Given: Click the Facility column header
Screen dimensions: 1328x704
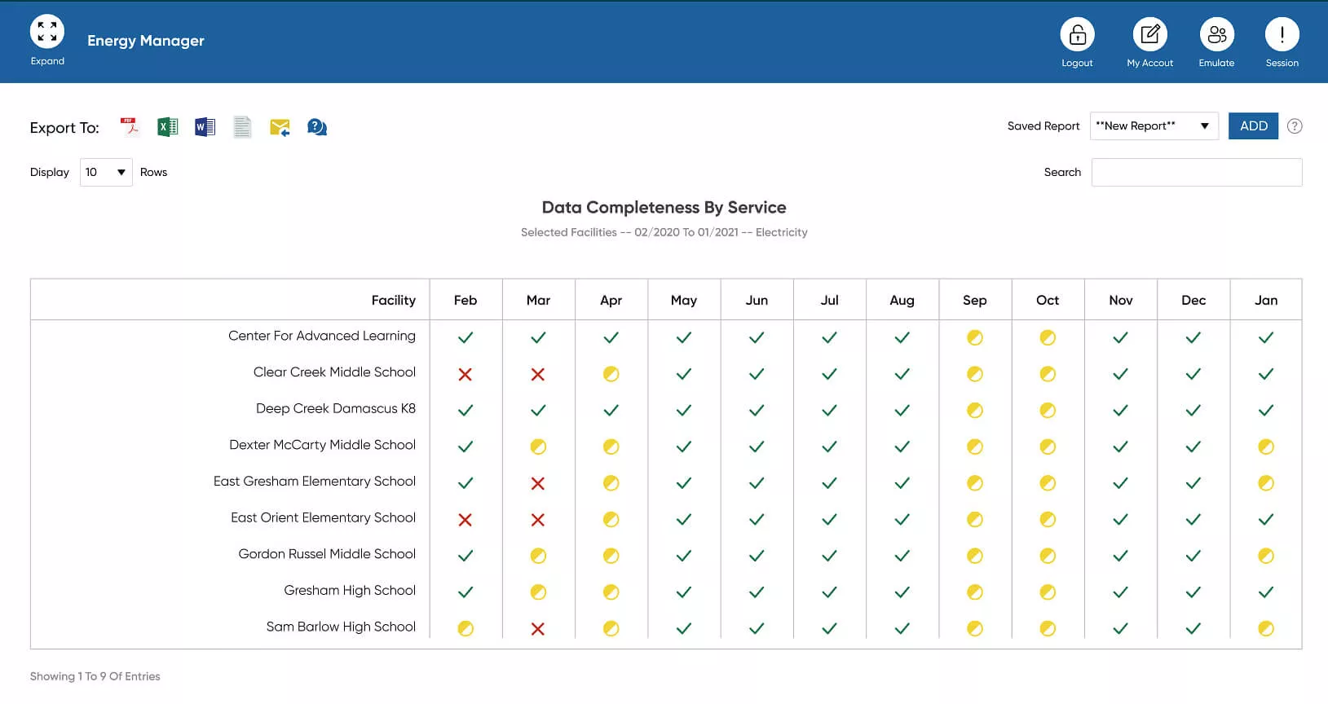Looking at the screenshot, I should [x=393, y=301].
